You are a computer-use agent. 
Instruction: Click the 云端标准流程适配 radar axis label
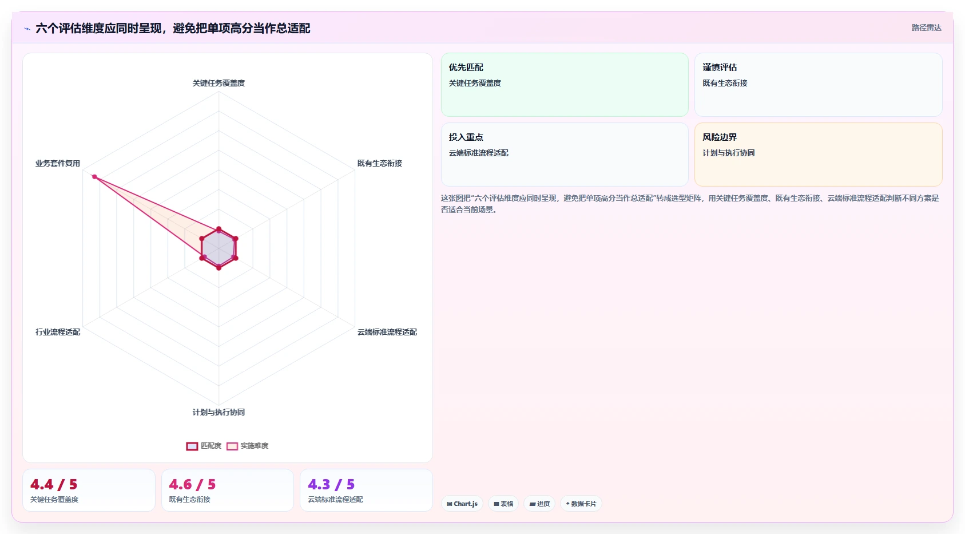(x=387, y=332)
